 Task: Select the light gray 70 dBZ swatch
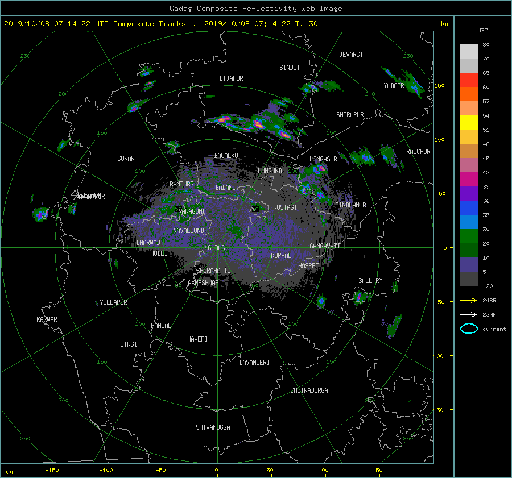coord(469,52)
